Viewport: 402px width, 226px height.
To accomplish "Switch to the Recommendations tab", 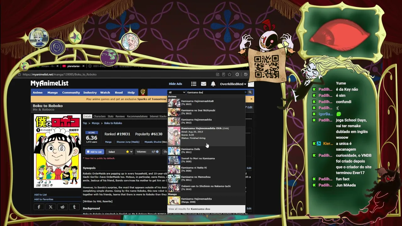I will point(137,116).
